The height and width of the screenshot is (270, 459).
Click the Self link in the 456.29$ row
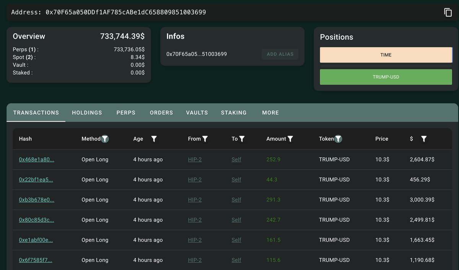coord(236,179)
